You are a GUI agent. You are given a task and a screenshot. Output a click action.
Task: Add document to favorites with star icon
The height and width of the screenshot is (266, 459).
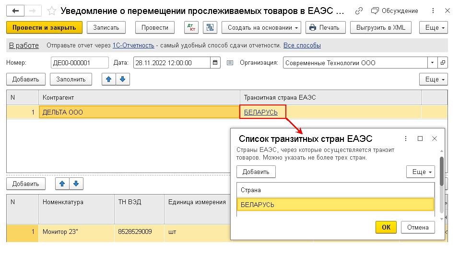[52, 11]
